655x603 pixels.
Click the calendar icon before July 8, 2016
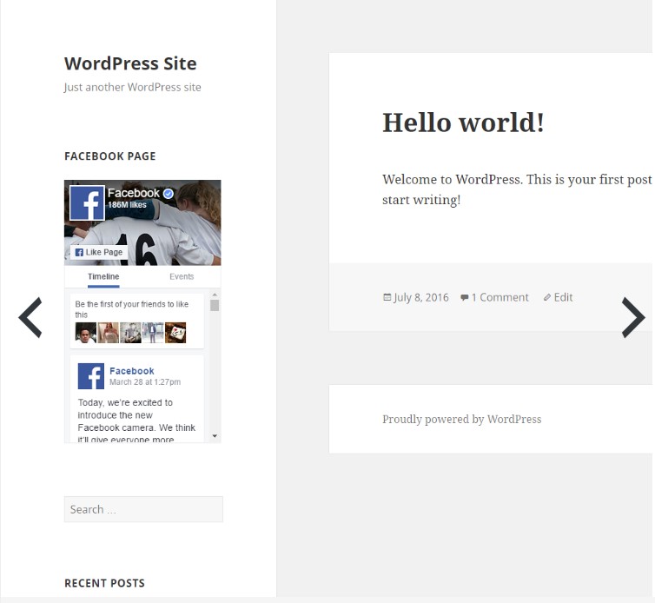point(387,297)
